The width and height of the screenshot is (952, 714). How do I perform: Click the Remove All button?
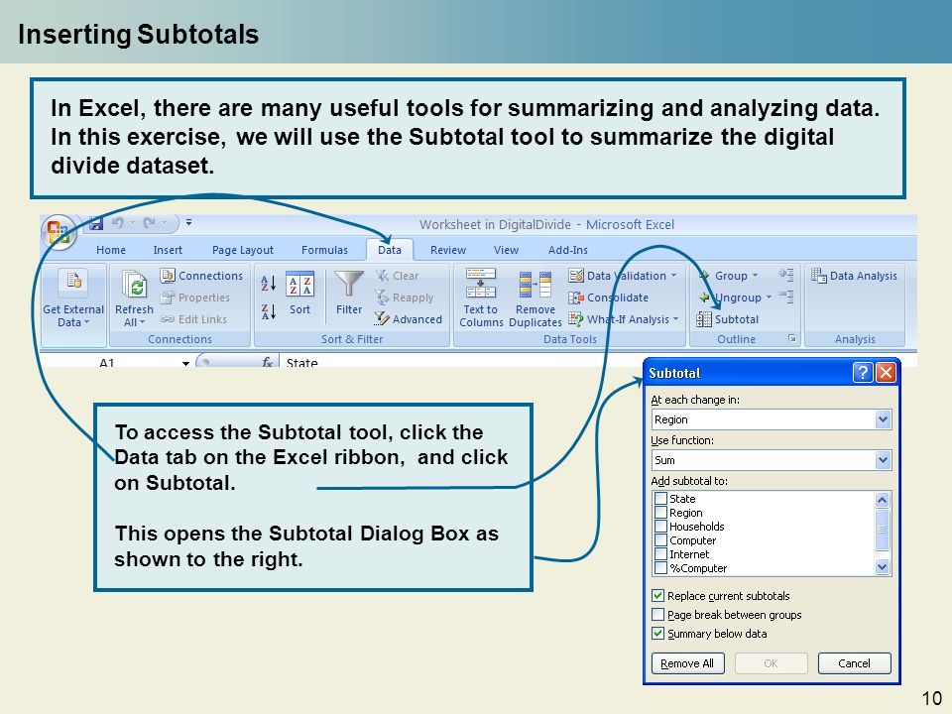(688, 663)
